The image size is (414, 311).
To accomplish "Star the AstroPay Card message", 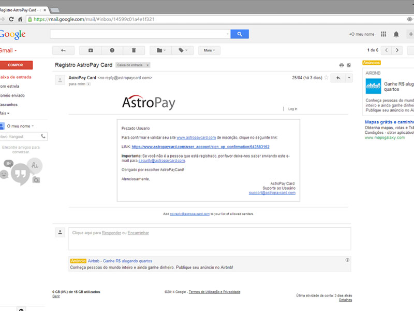I will (327, 78).
